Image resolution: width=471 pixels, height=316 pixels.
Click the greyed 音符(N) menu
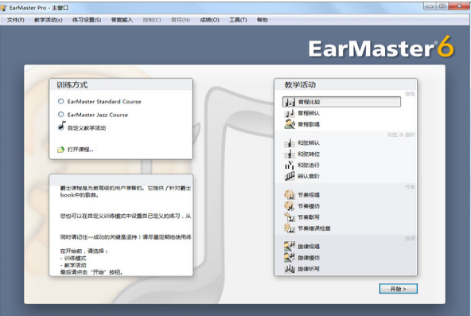click(x=181, y=20)
